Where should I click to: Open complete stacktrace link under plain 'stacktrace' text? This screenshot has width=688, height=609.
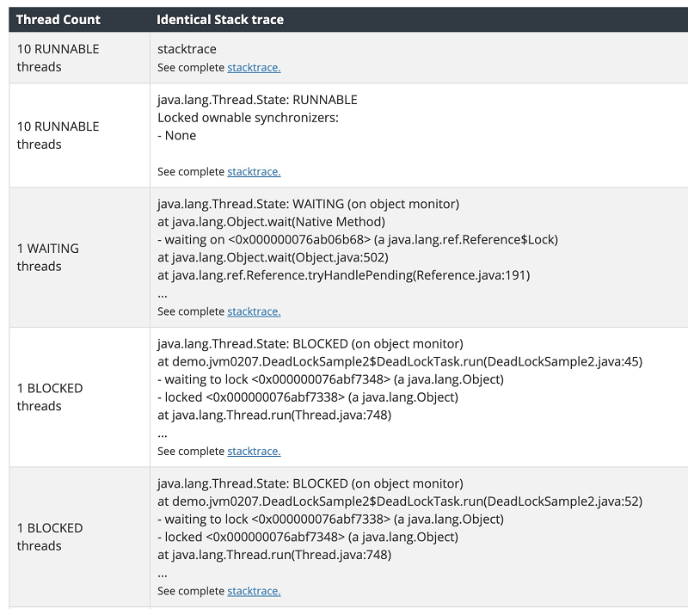pyautogui.click(x=254, y=67)
